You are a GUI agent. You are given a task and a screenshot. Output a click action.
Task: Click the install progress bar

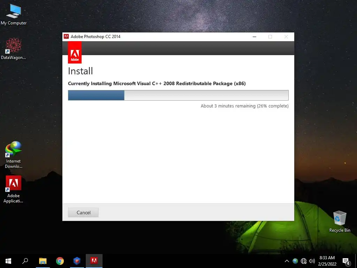(178, 95)
